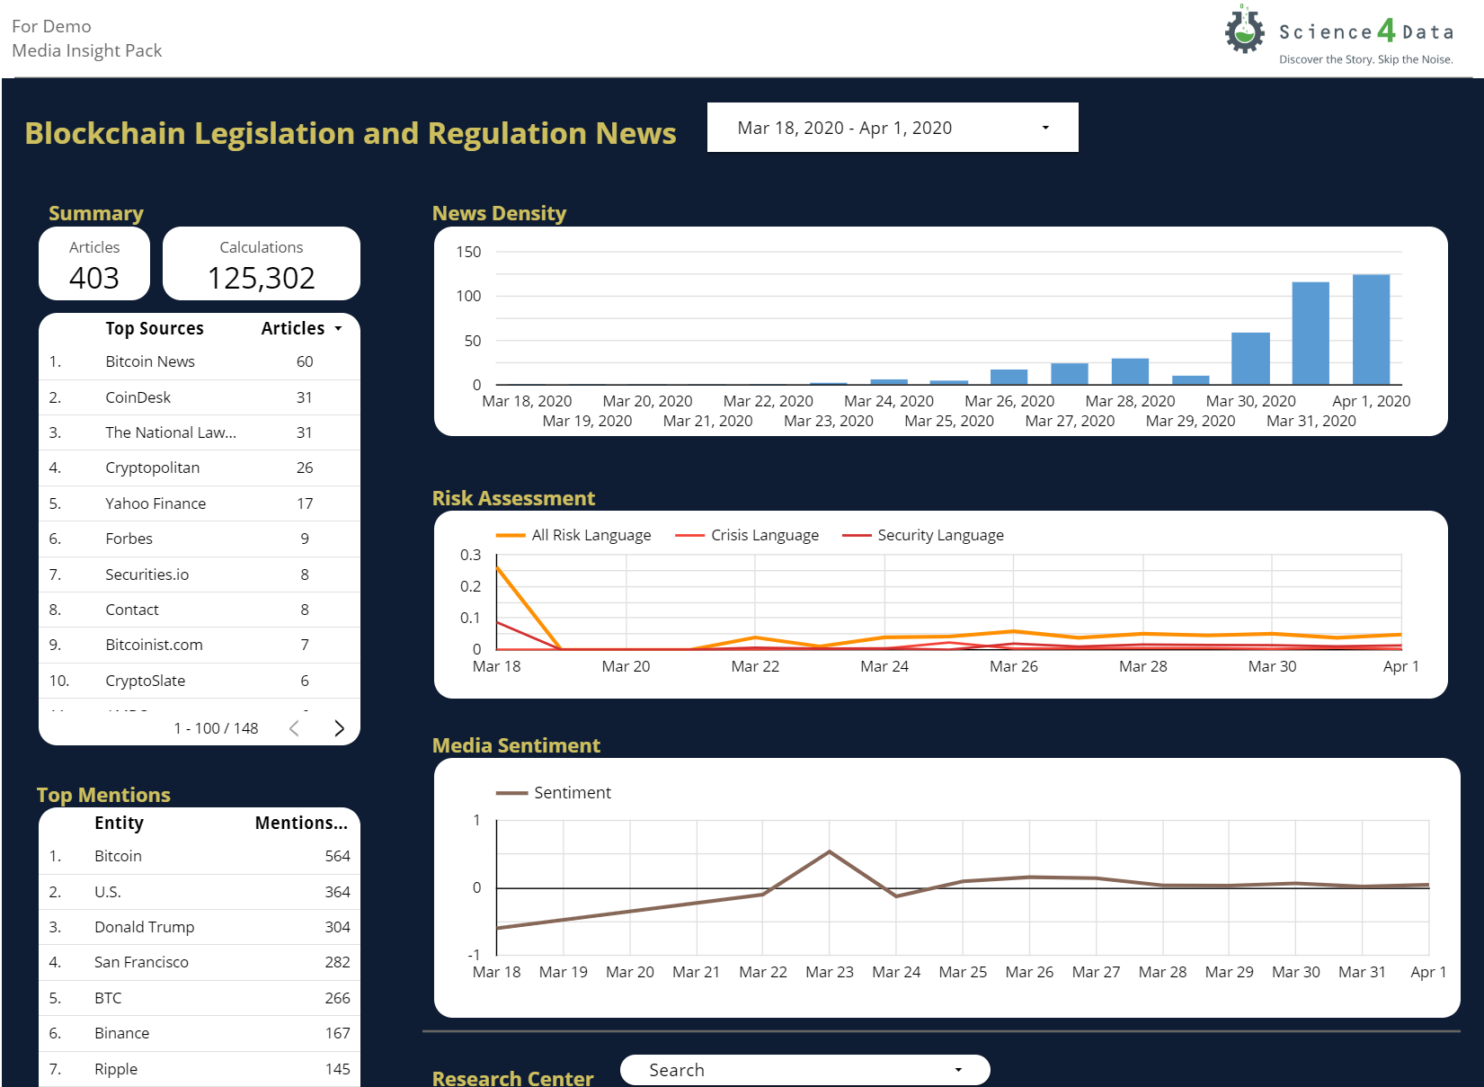This screenshot has width=1484, height=1087.
Task: Select the CoinDesk source row
Action: [200, 397]
